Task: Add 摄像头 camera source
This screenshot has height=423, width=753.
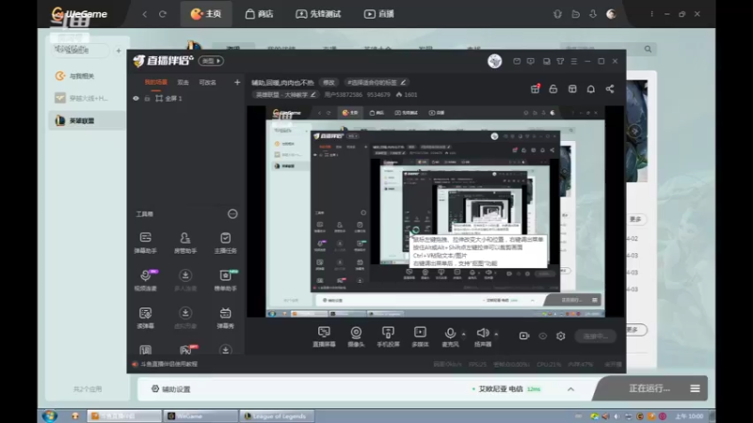Action: pos(356,337)
